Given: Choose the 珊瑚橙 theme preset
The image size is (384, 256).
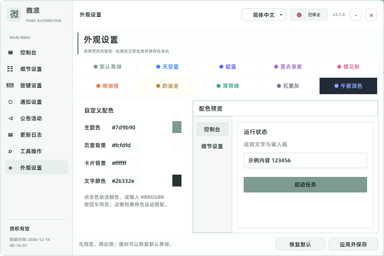Looking at the screenshot, I should coord(107,86).
